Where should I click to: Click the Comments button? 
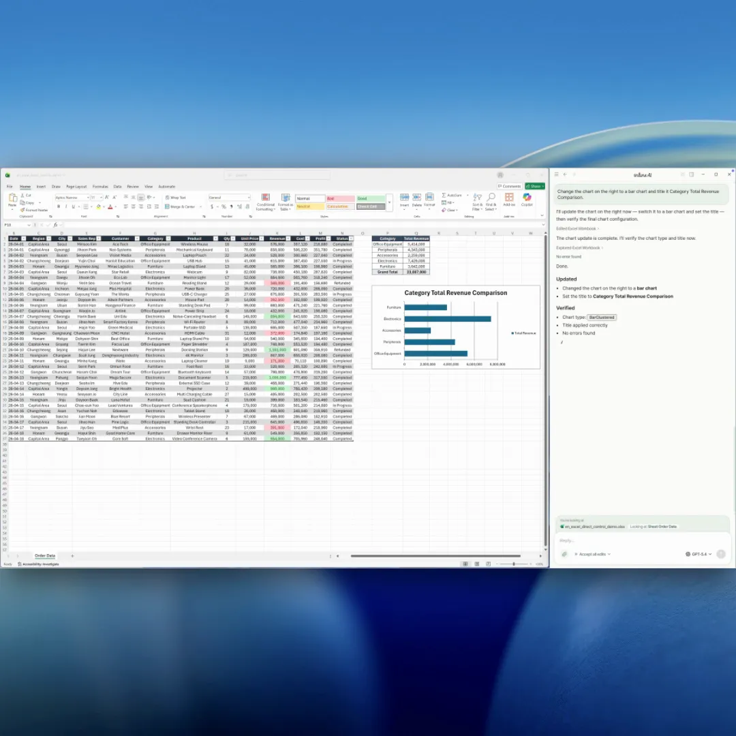(x=510, y=186)
